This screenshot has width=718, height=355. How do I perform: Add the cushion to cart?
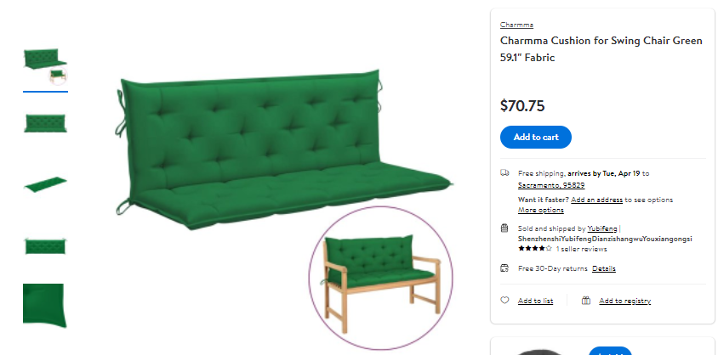pos(536,137)
